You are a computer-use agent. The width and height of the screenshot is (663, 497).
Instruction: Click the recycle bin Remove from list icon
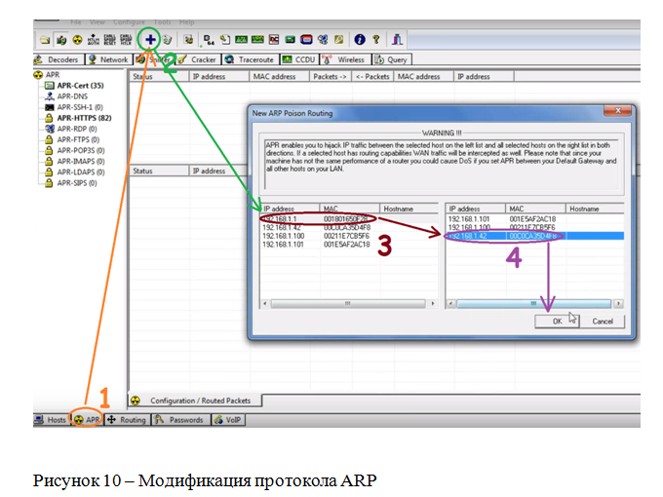pyautogui.click(x=168, y=40)
